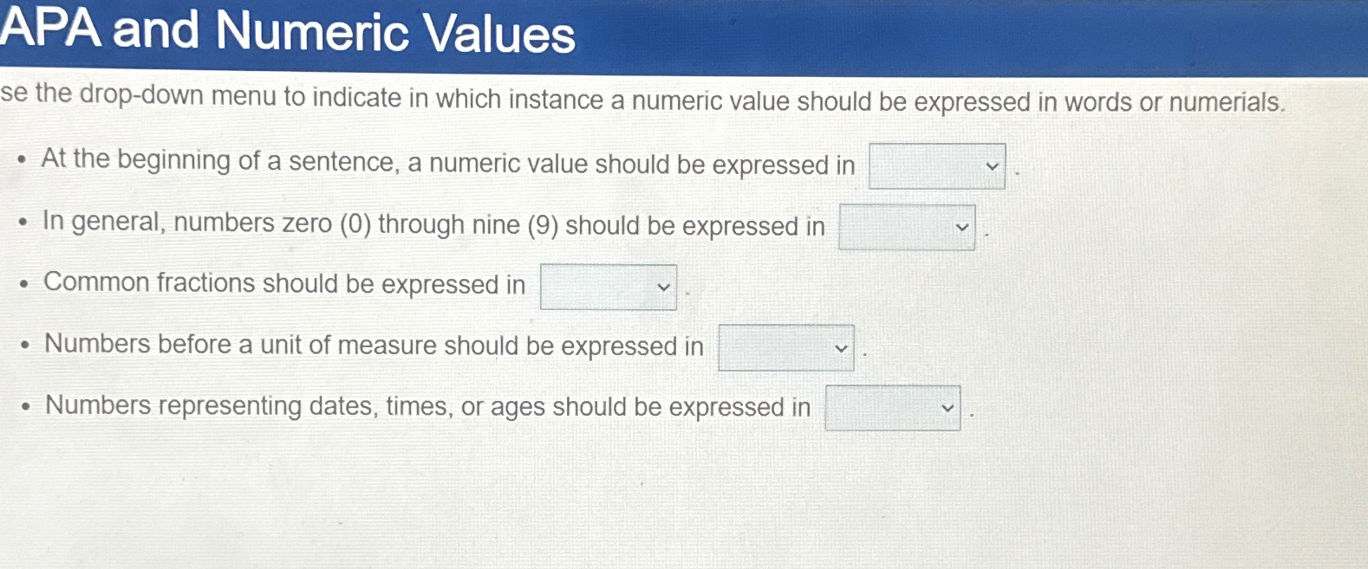Screen dimensions: 1368x569
Task: Click the chevron on the first dropdown
Action: tap(991, 166)
